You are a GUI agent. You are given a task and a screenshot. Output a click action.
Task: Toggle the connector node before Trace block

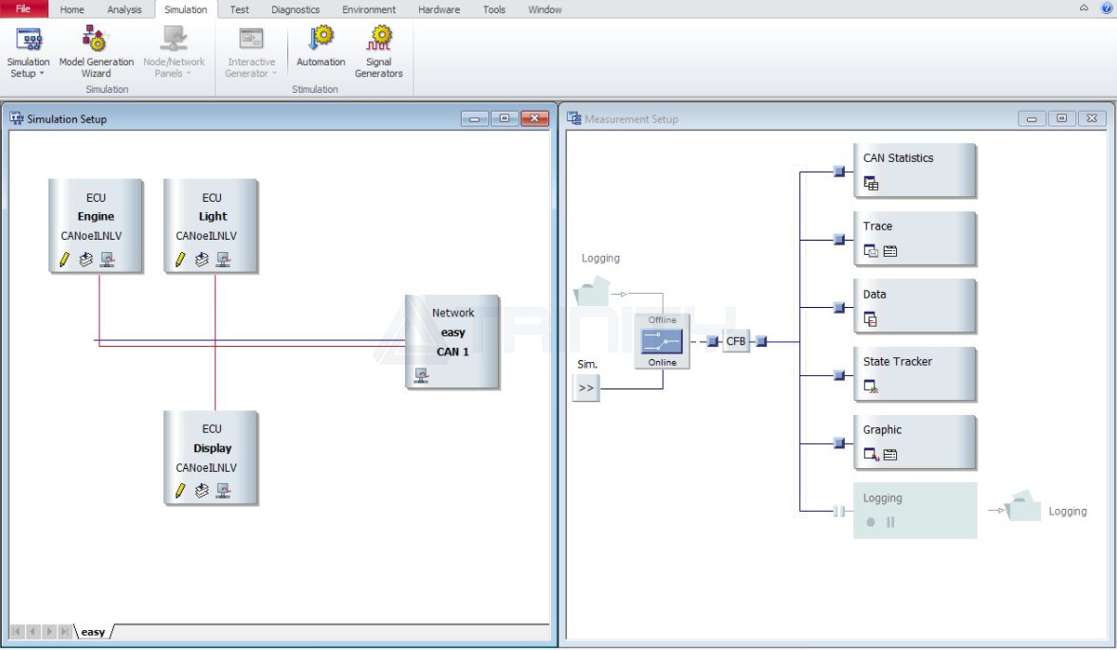pyautogui.click(x=838, y=240)
